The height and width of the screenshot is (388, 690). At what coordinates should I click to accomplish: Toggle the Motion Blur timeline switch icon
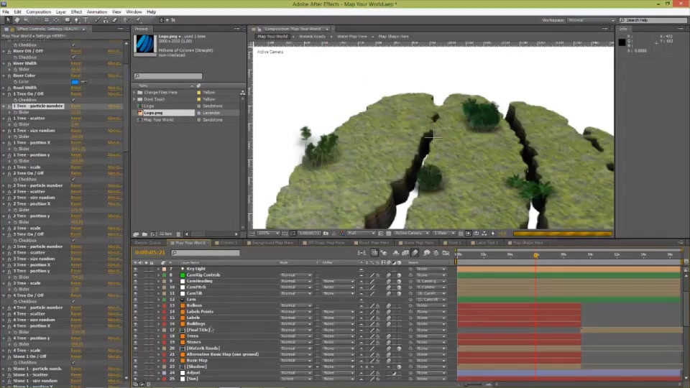(x=415, y=253)
